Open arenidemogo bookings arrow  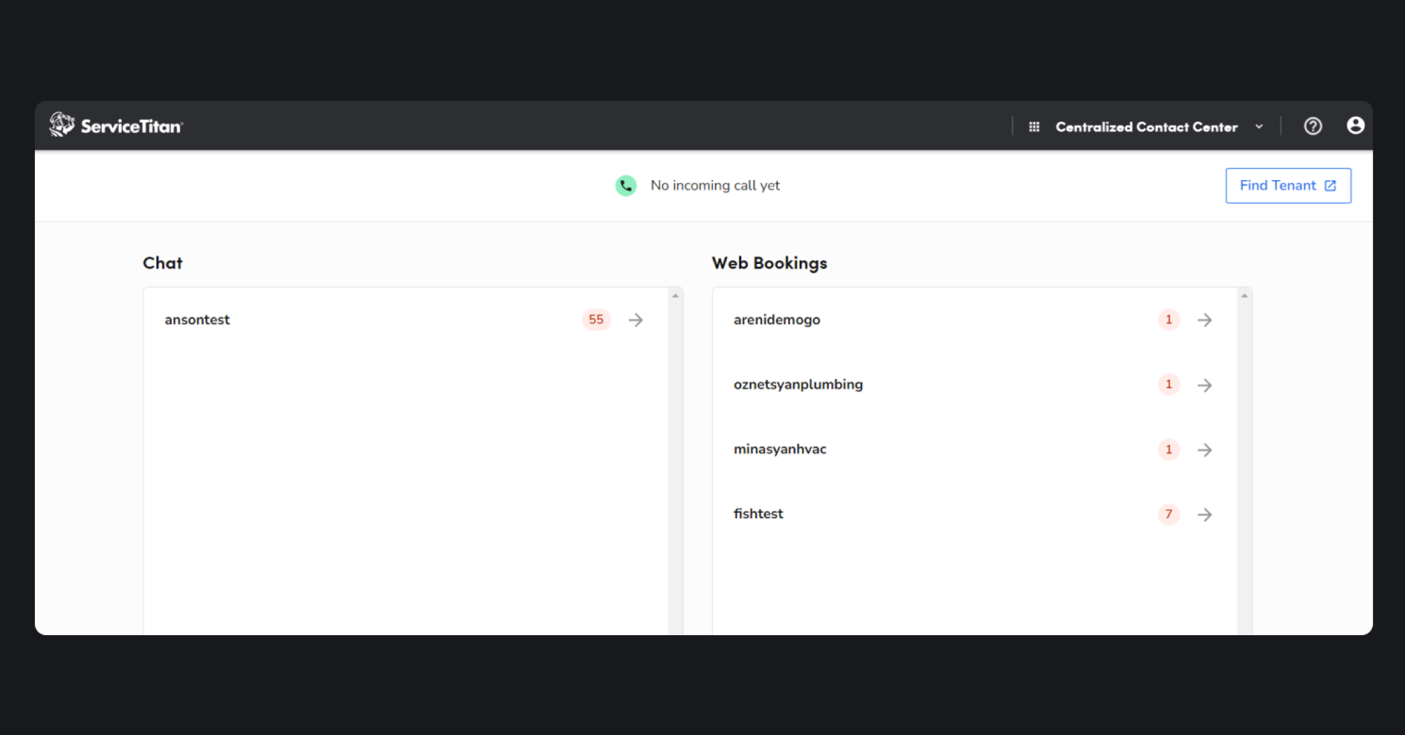(x=1204, y=320)
